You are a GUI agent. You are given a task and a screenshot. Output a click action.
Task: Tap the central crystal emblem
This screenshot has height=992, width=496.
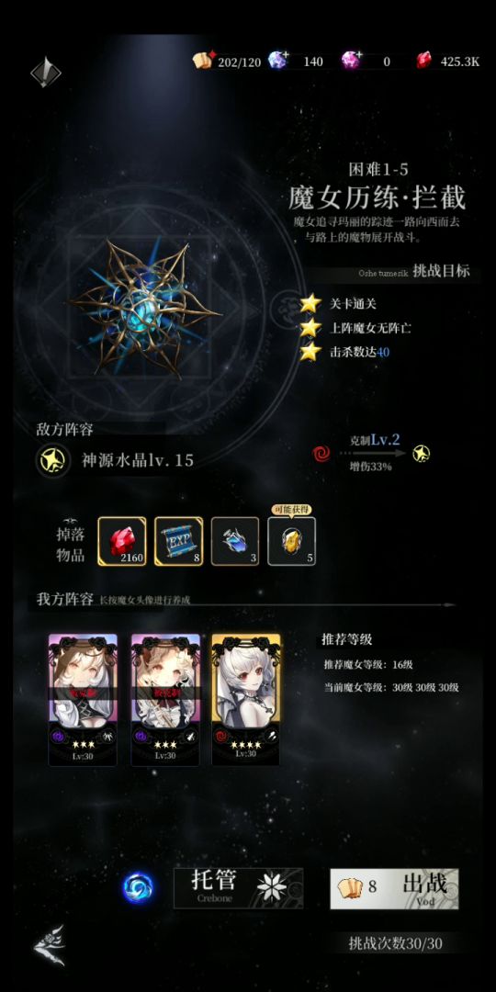pos(145,308)
